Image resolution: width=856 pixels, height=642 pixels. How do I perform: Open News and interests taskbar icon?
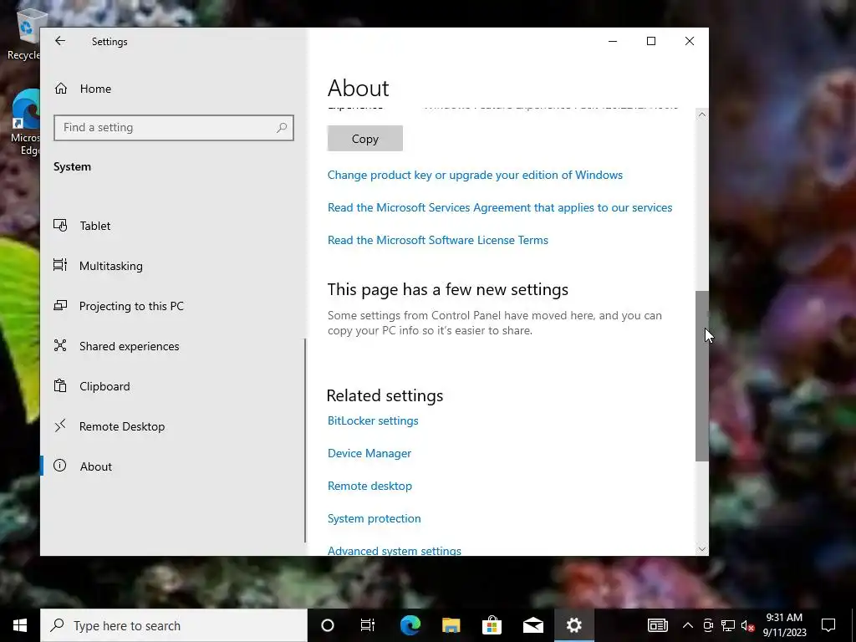(x=657, y=625)
